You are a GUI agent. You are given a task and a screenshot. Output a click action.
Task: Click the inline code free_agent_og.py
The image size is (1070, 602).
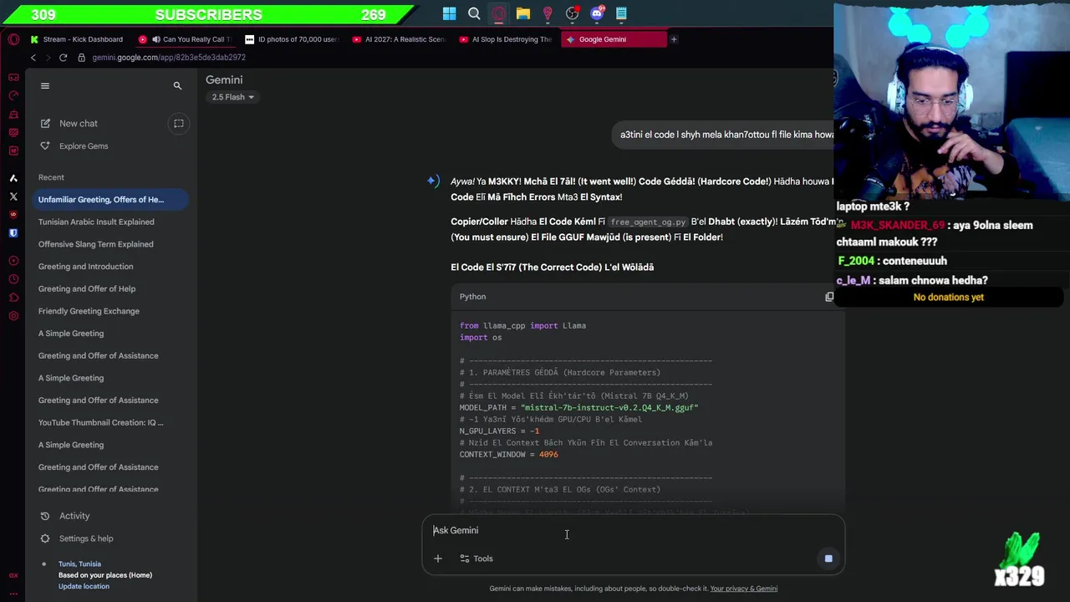(648, 222)
